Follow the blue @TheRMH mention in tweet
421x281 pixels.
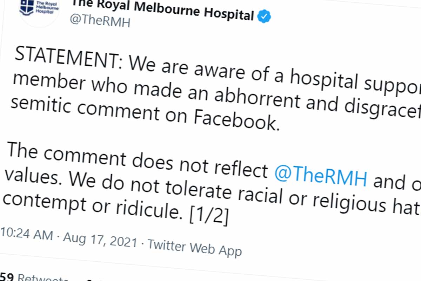click(x=321, y=178)
